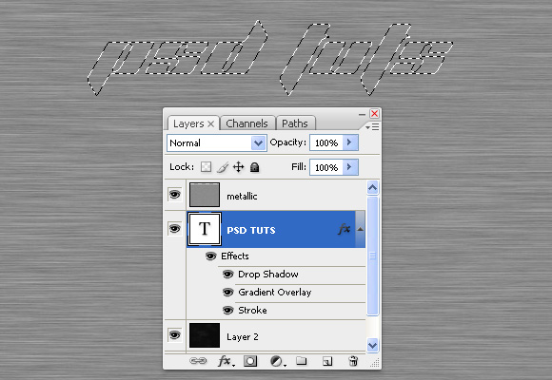Image resolution: width=552 pixels, height=380 pixels.
Task: Switch to the Paths tab
Action: point(295,123)
